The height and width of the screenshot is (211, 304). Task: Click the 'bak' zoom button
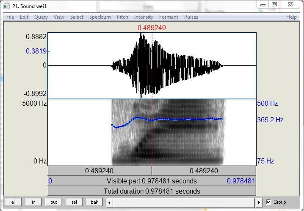pyautogui.click(x=94, y=202)
